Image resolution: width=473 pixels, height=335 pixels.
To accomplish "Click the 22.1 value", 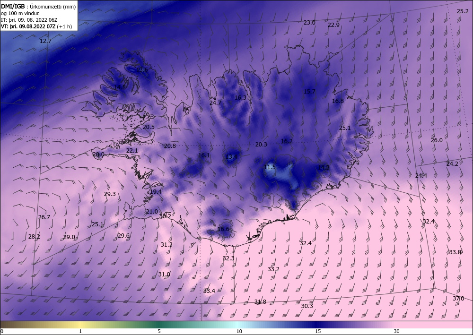I will [x=132, y=151].
